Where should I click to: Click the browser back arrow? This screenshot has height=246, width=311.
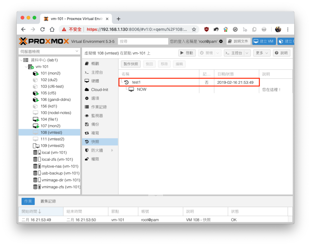click(23, 29)
